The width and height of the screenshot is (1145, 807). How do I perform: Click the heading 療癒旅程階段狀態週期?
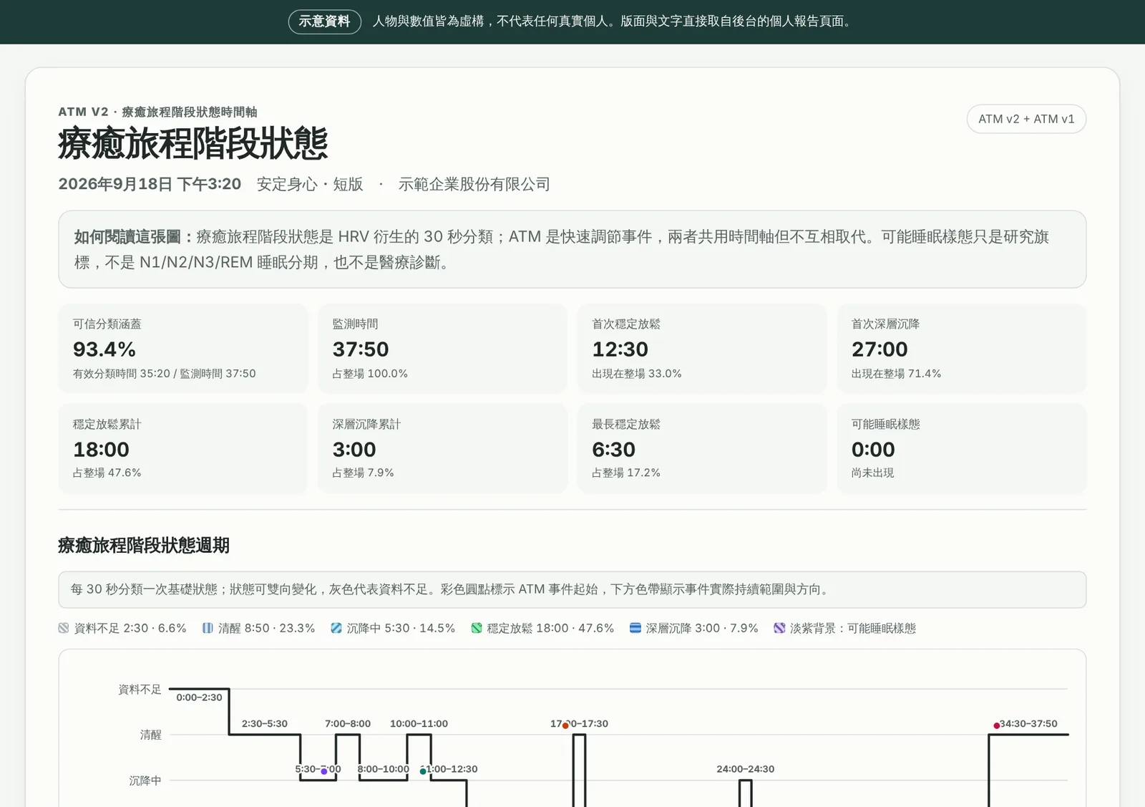point(144,546)
